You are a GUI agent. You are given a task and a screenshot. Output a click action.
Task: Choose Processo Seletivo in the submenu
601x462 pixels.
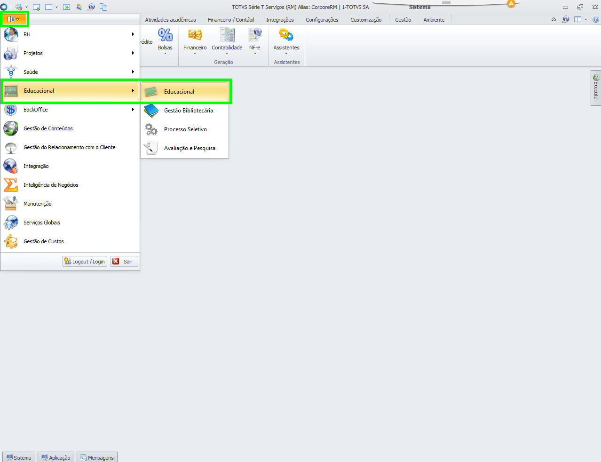[185, 129]
